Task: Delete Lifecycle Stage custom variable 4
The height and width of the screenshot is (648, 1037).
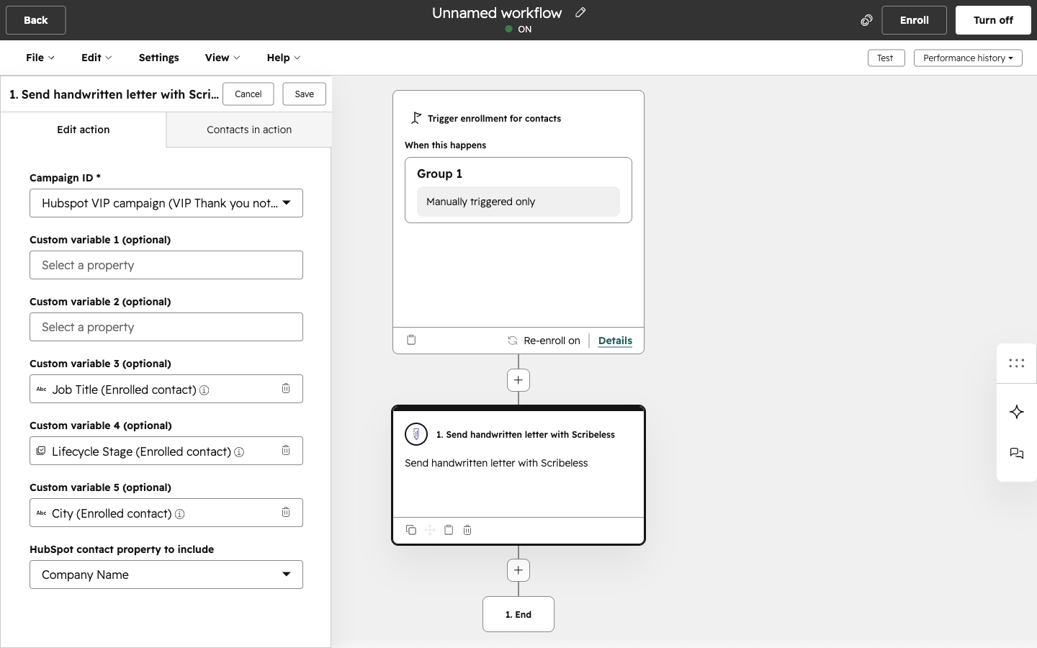Action: point(286,450)
